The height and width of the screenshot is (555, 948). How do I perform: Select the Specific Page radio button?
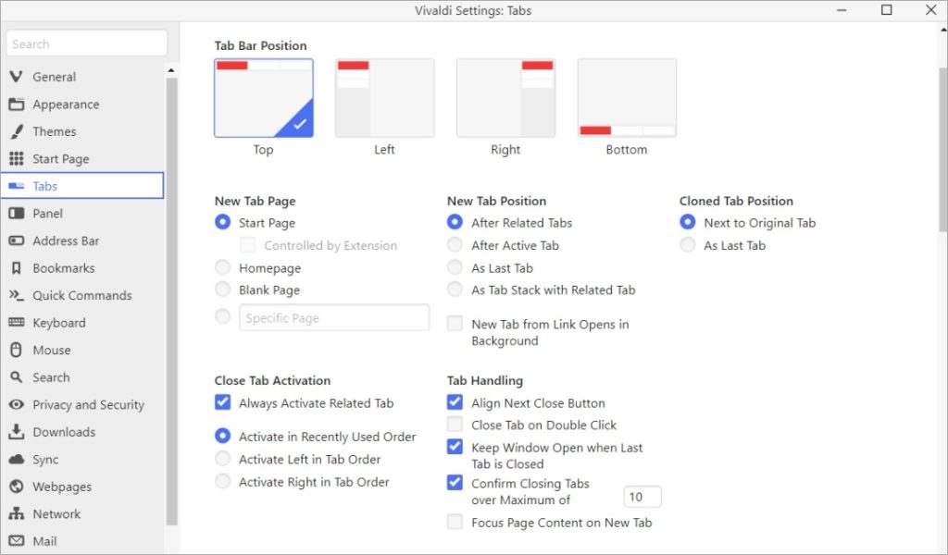tap(222, 315)
